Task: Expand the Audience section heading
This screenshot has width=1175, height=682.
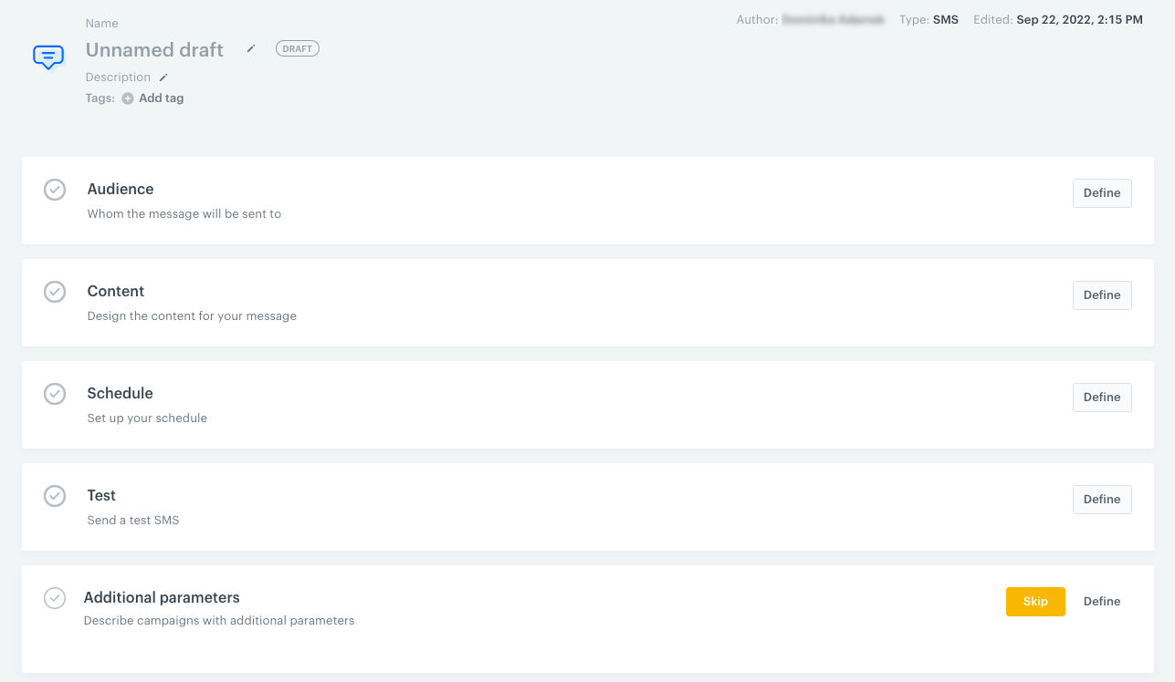Action: 121,190
